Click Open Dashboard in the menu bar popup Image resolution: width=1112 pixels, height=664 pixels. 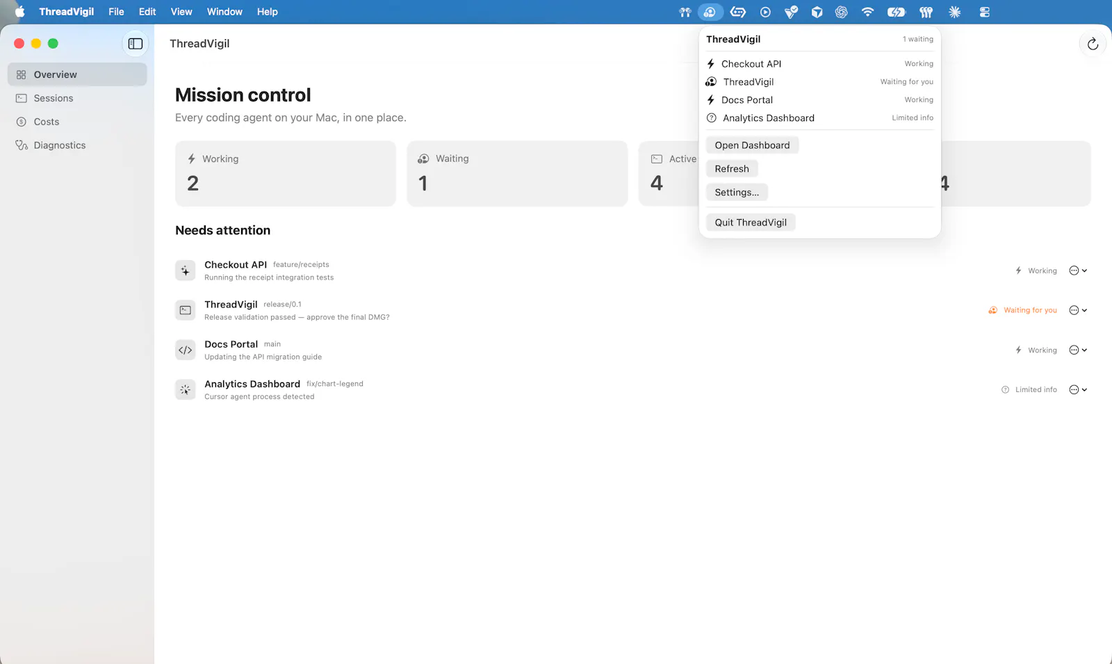752,145
